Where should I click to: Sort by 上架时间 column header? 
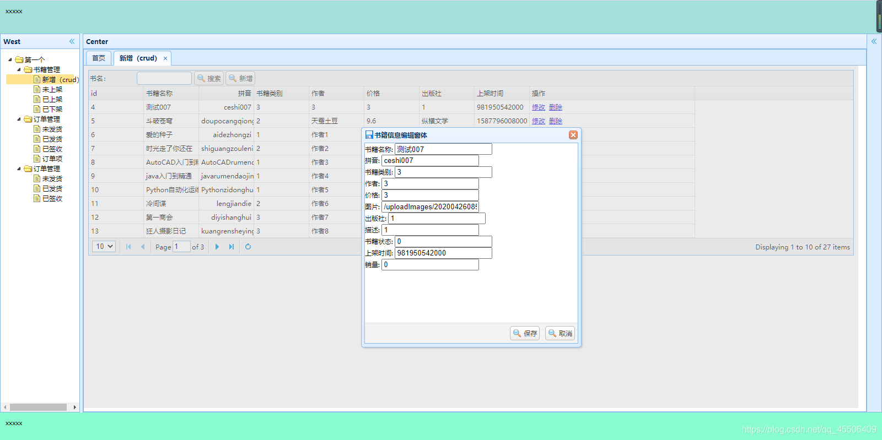click(502, 93)
